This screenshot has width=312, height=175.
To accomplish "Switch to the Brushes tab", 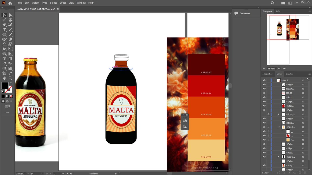I will click(289, 74).
